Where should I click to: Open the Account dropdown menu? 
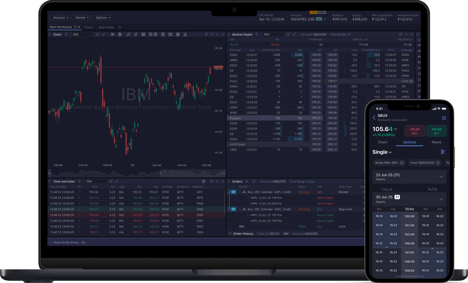tap(60, 18)
